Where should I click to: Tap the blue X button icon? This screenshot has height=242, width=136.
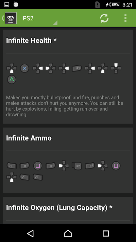(x=25, y=68)
